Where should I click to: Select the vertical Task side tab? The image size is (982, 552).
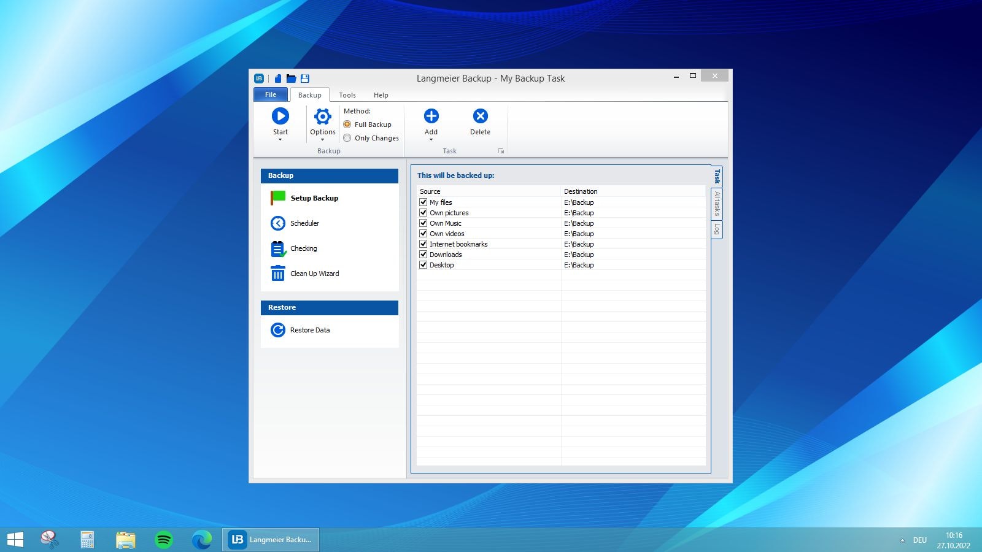point(717,177)
